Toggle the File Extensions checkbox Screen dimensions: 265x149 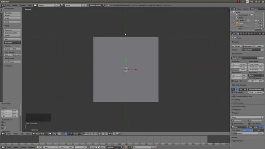(249, 120)
